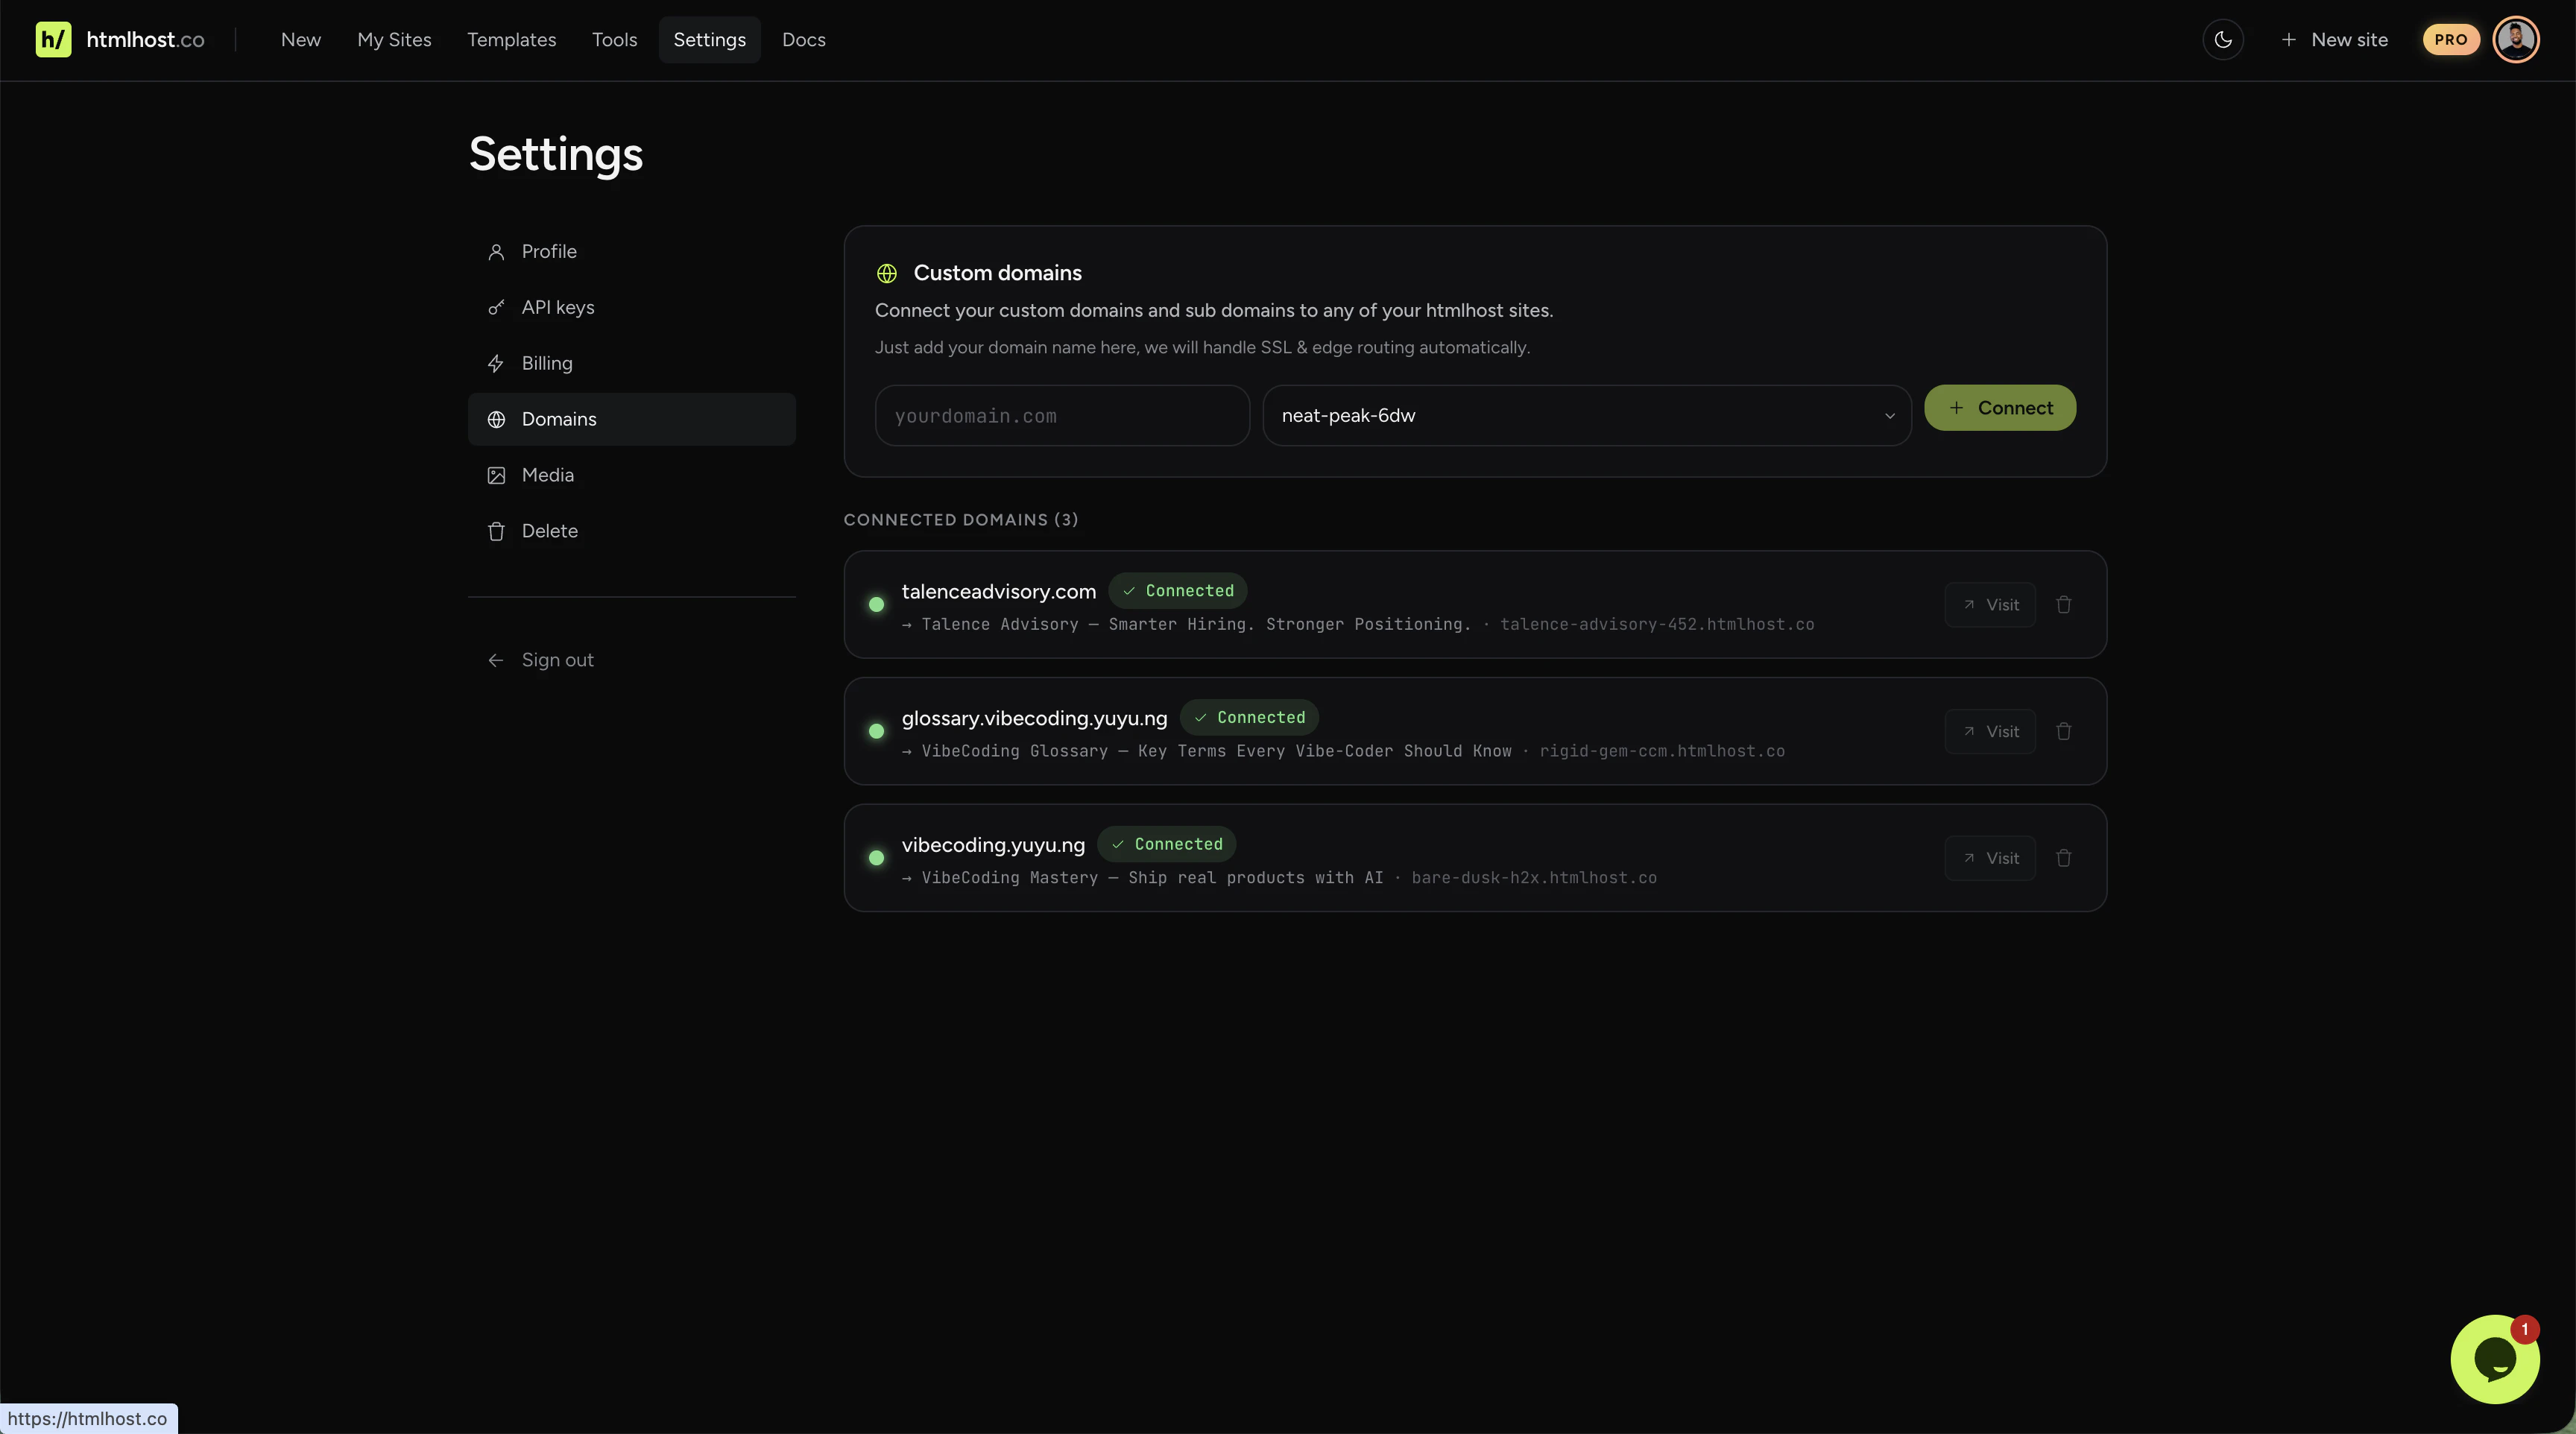
Task: Click the globe icon beside Custom domains
Action: (887, 274)
